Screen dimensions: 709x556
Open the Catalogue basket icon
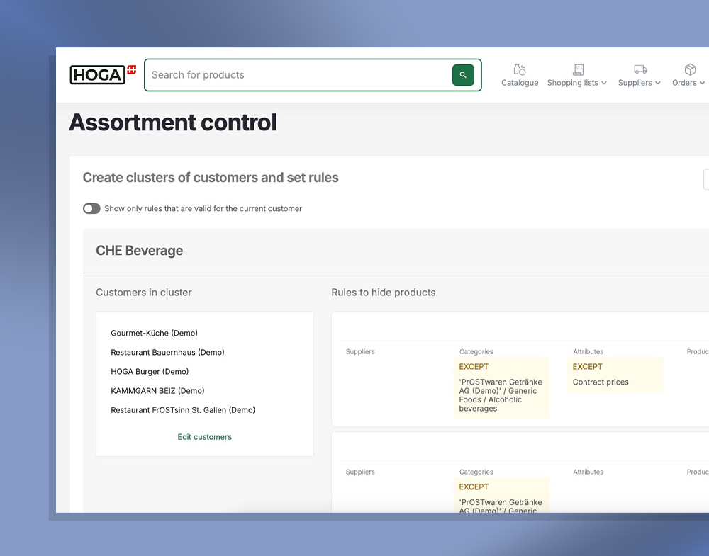point(520,69)
